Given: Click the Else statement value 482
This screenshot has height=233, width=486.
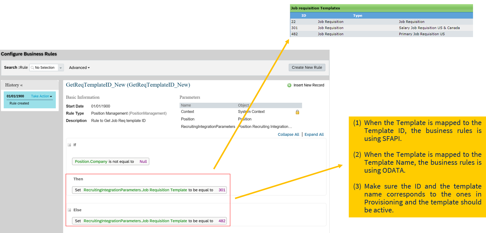Looking at the screenshot, I should [x=222, y=221].
